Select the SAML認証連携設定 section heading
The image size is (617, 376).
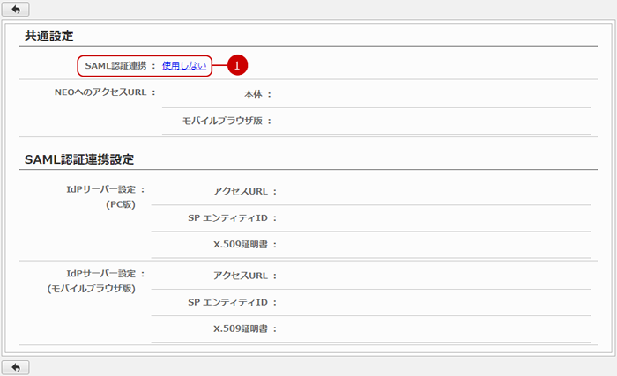79,159
